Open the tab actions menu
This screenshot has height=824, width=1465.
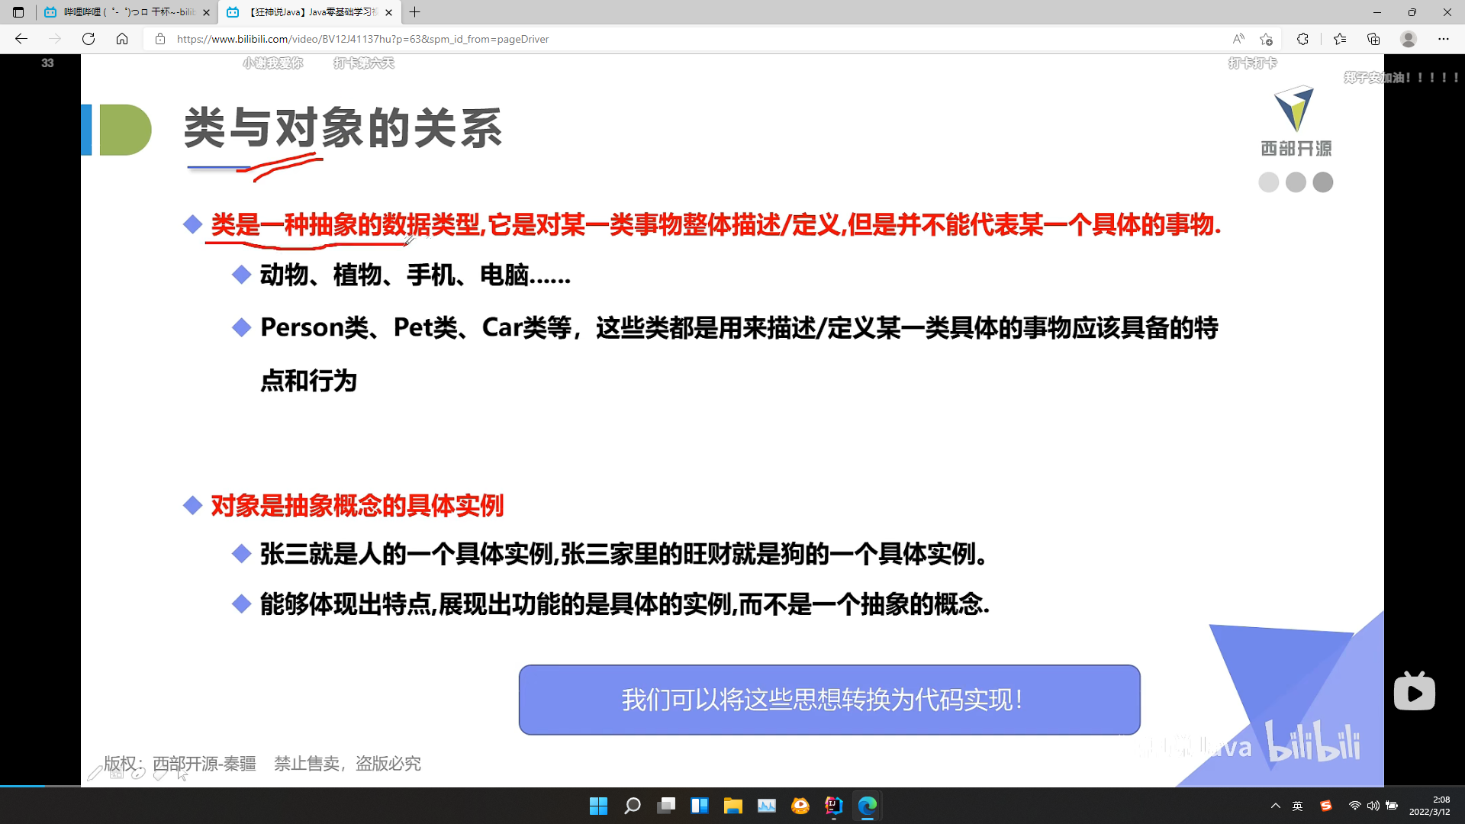tap(18, 12)
